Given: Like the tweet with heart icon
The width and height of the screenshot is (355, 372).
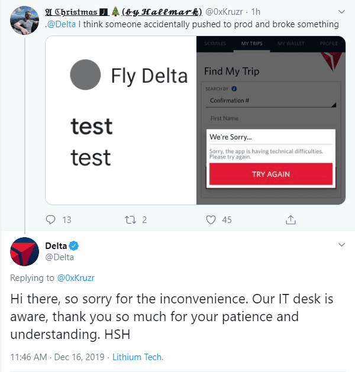Looking at the screenshot, I should click(x=211, y=219).
